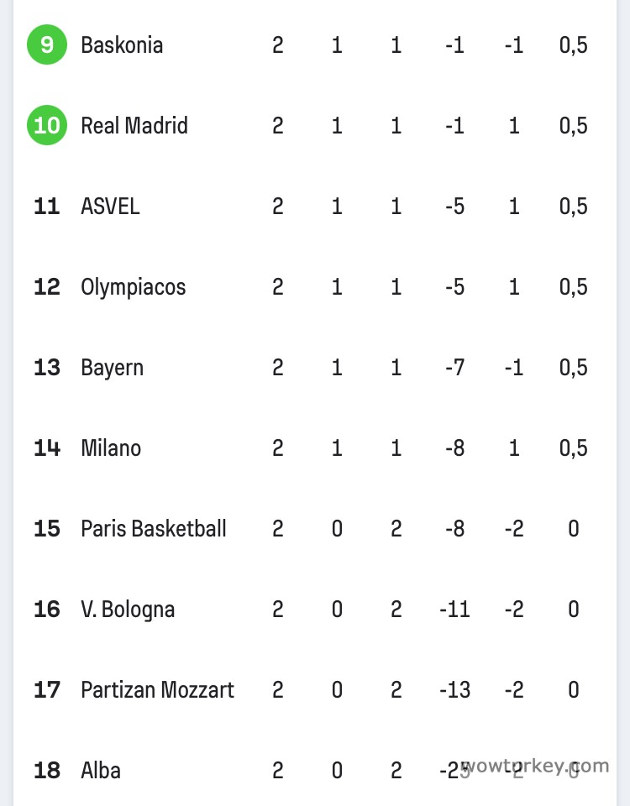Click the green rank 9 badge
This screenshot has height=806, width=630.
coord(47,44)
